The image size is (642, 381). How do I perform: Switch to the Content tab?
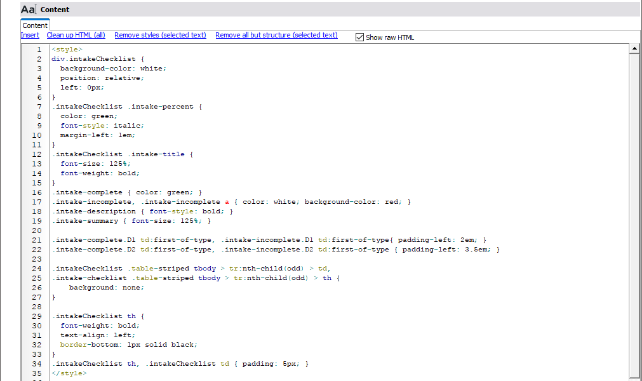pyautogui.click(x=35, y=25)
